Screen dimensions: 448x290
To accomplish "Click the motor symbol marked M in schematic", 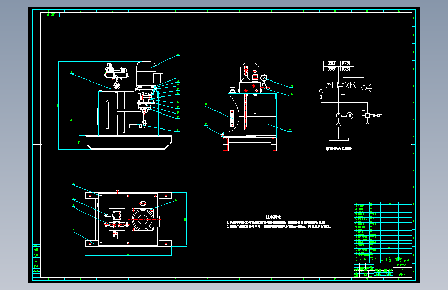I will [x=350, y=116].
